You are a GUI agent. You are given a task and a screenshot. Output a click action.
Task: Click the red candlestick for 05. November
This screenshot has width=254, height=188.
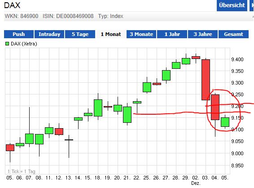coord(10,148)
